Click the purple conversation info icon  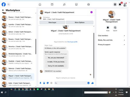coord(92,12)
